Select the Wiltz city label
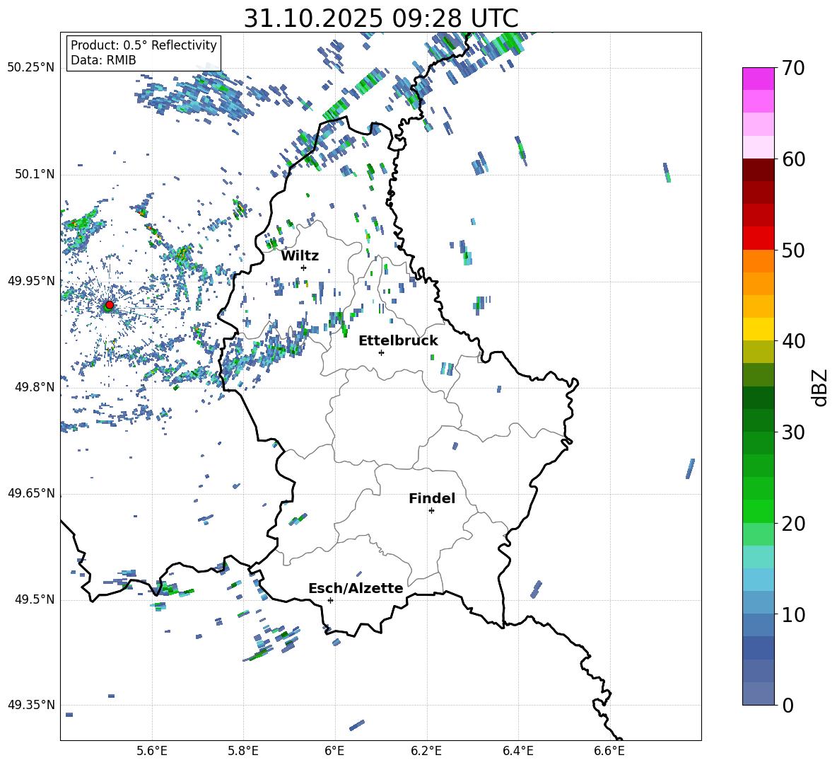The width and height of the screenshot is (837, 765). pos(300,255)
